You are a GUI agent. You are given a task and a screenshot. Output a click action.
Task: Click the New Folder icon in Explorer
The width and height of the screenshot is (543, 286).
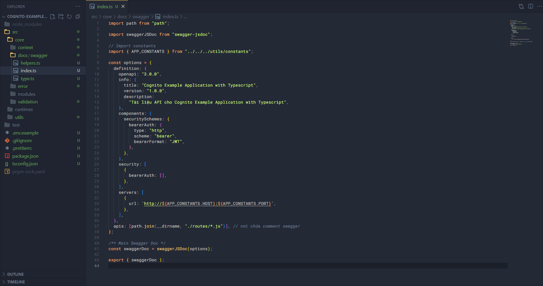pos(61,17)
